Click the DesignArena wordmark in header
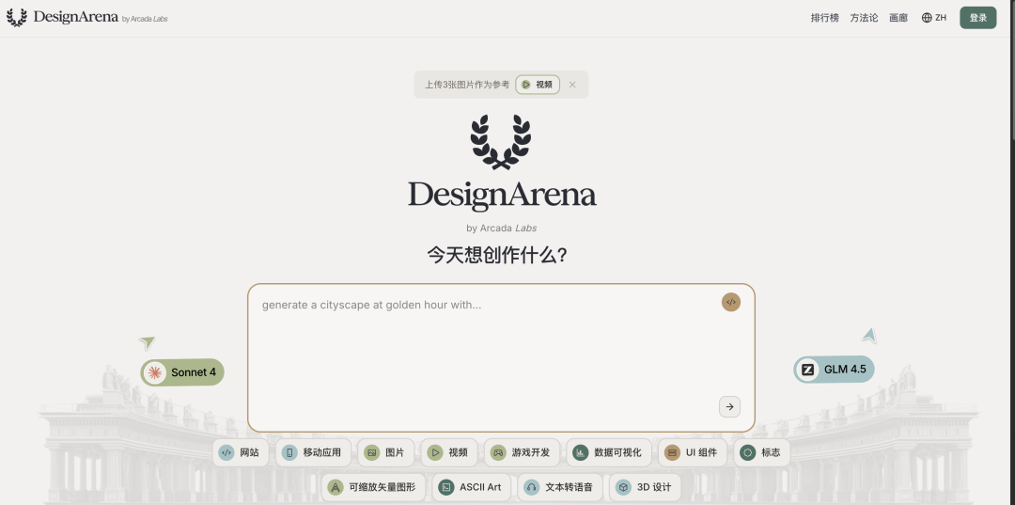 (76, 17)
